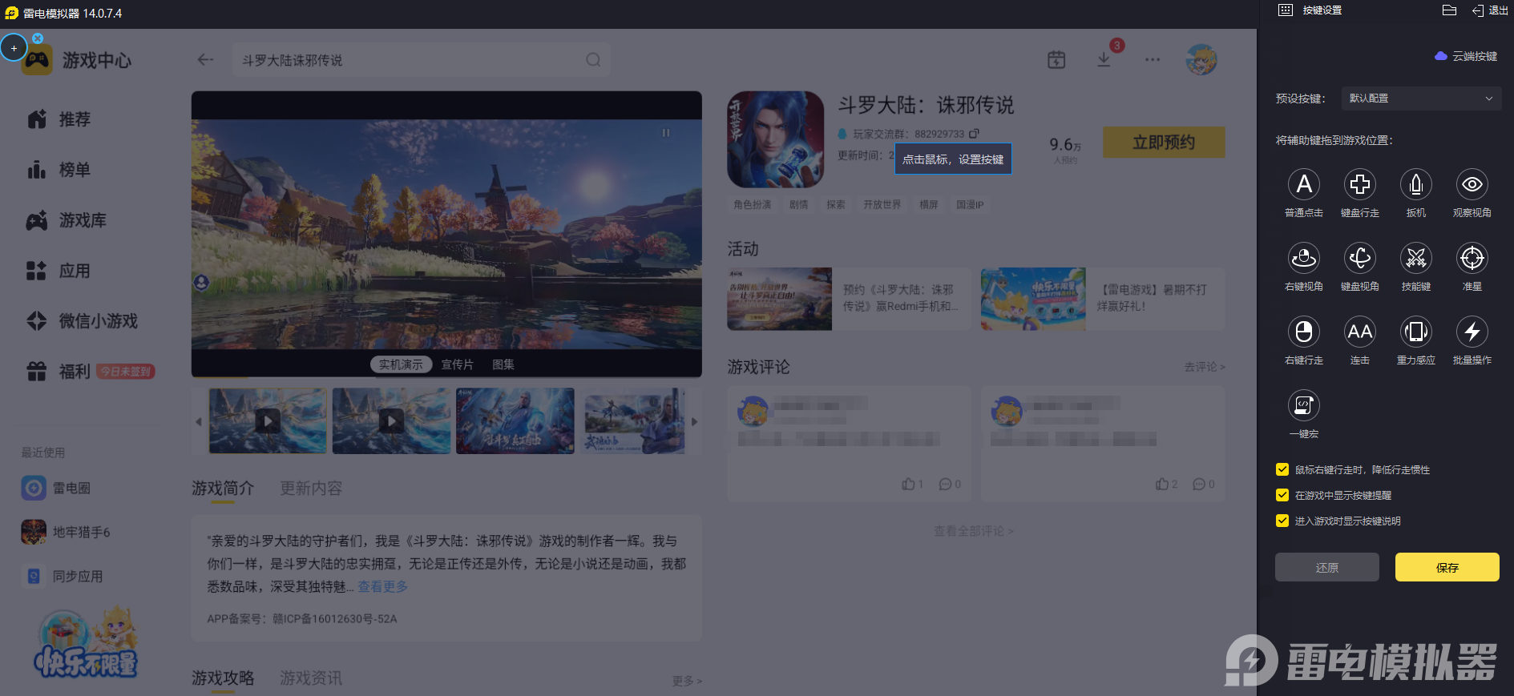Click the search field with 斗罗大陆诛邪传说
Image resolution: width=1514 pixels, height=696 pixels.
point(422,60)
